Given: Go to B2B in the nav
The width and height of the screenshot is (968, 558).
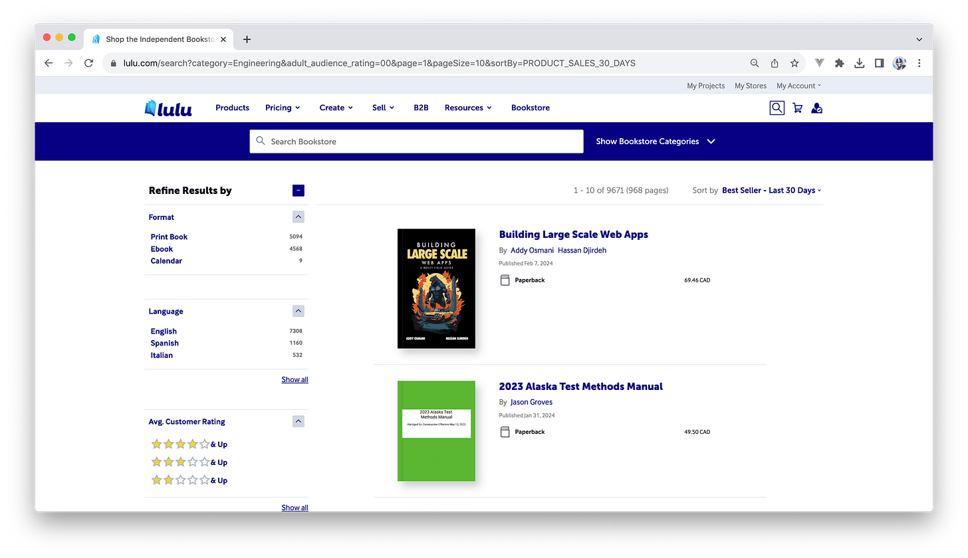Looking at the screenshot, I should [x=421, y=108].
